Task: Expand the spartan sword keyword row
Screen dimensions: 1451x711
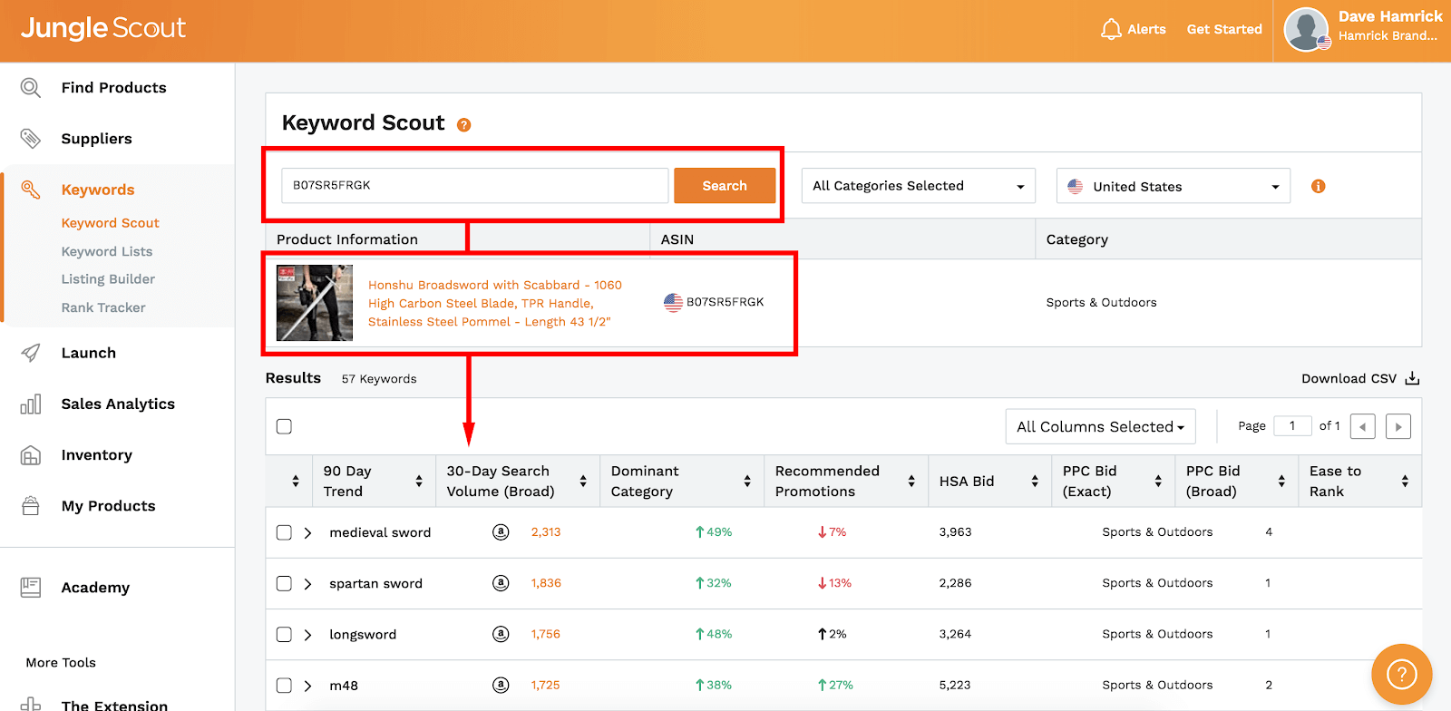Action: (308, 583)
